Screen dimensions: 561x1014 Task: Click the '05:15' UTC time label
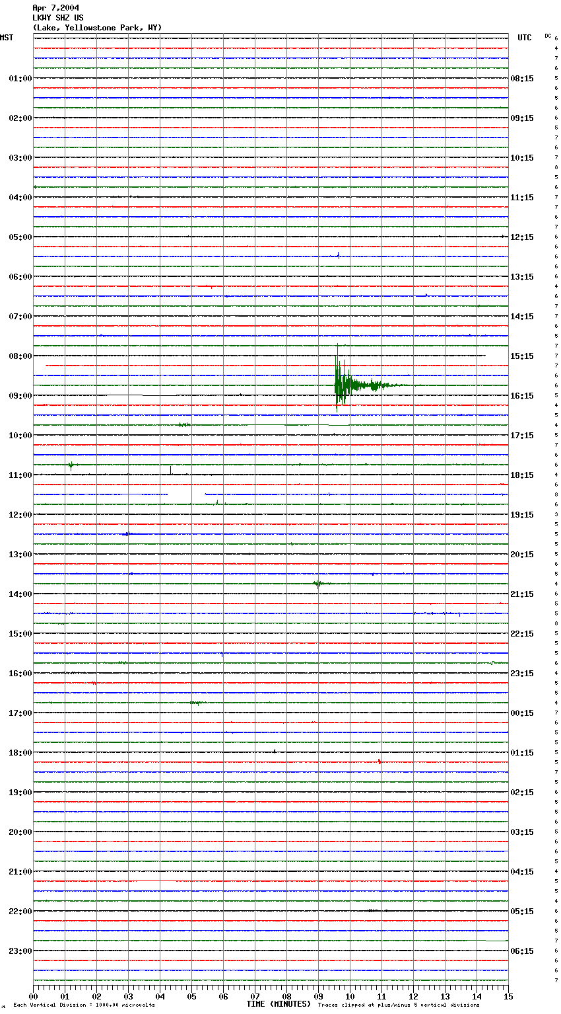click(x=522, y=912)
